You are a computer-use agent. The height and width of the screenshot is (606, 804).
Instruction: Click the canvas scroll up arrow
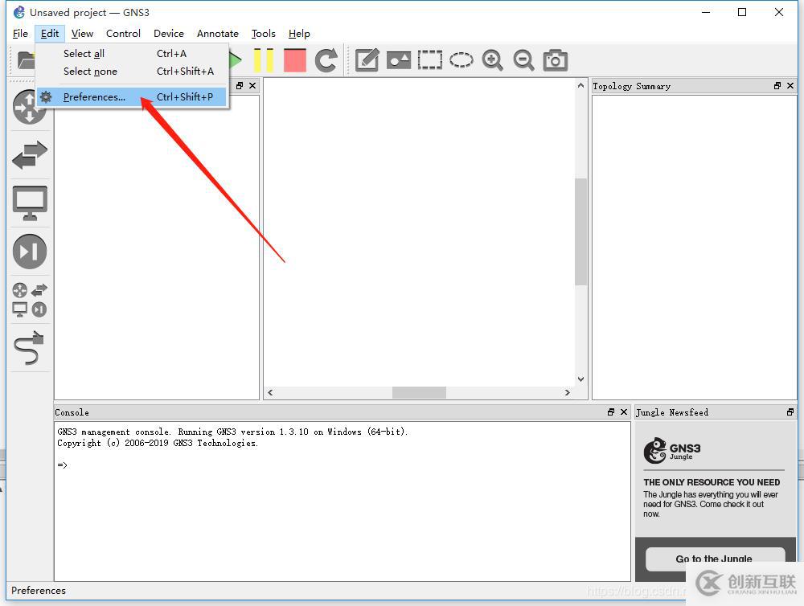pyautogui.click(x=580, y=85)
